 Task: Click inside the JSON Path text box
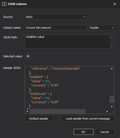pos(67,42)
